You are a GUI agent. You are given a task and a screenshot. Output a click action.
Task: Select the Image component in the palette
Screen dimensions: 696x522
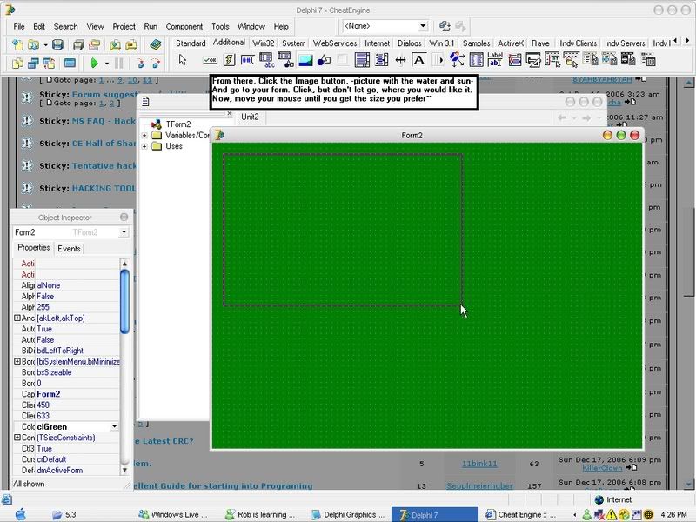pyautogui.click(x=305, y=60)
